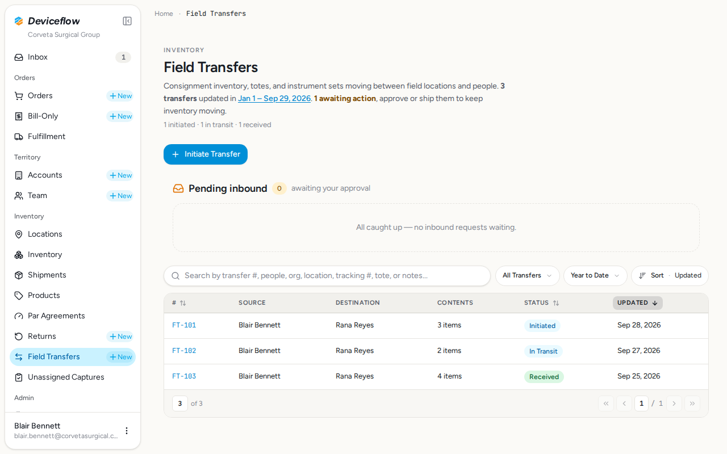Click the Fulfillment truck icon
This screenshot has width=727, height=454.
tap(19, 137)
